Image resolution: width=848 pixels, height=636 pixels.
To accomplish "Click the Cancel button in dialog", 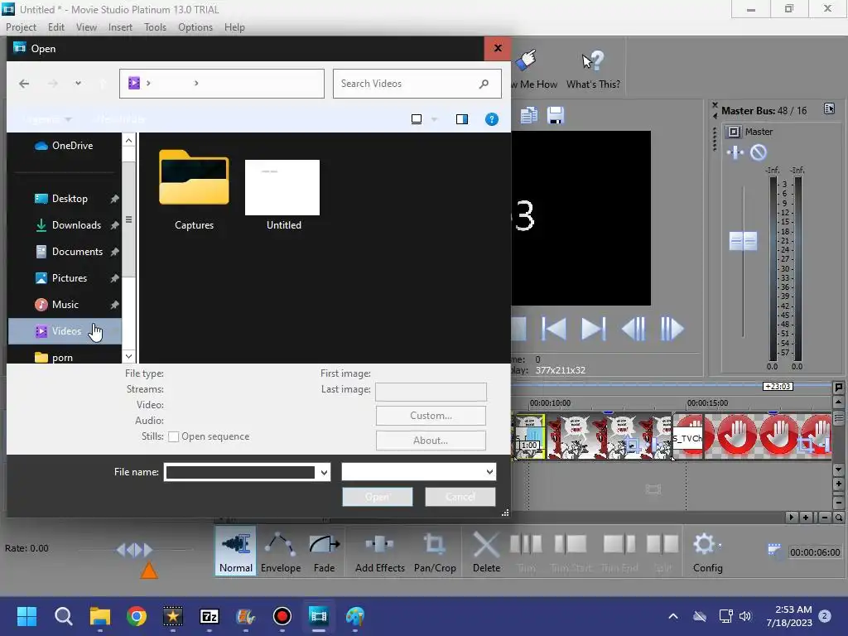I will coord(460,497).
